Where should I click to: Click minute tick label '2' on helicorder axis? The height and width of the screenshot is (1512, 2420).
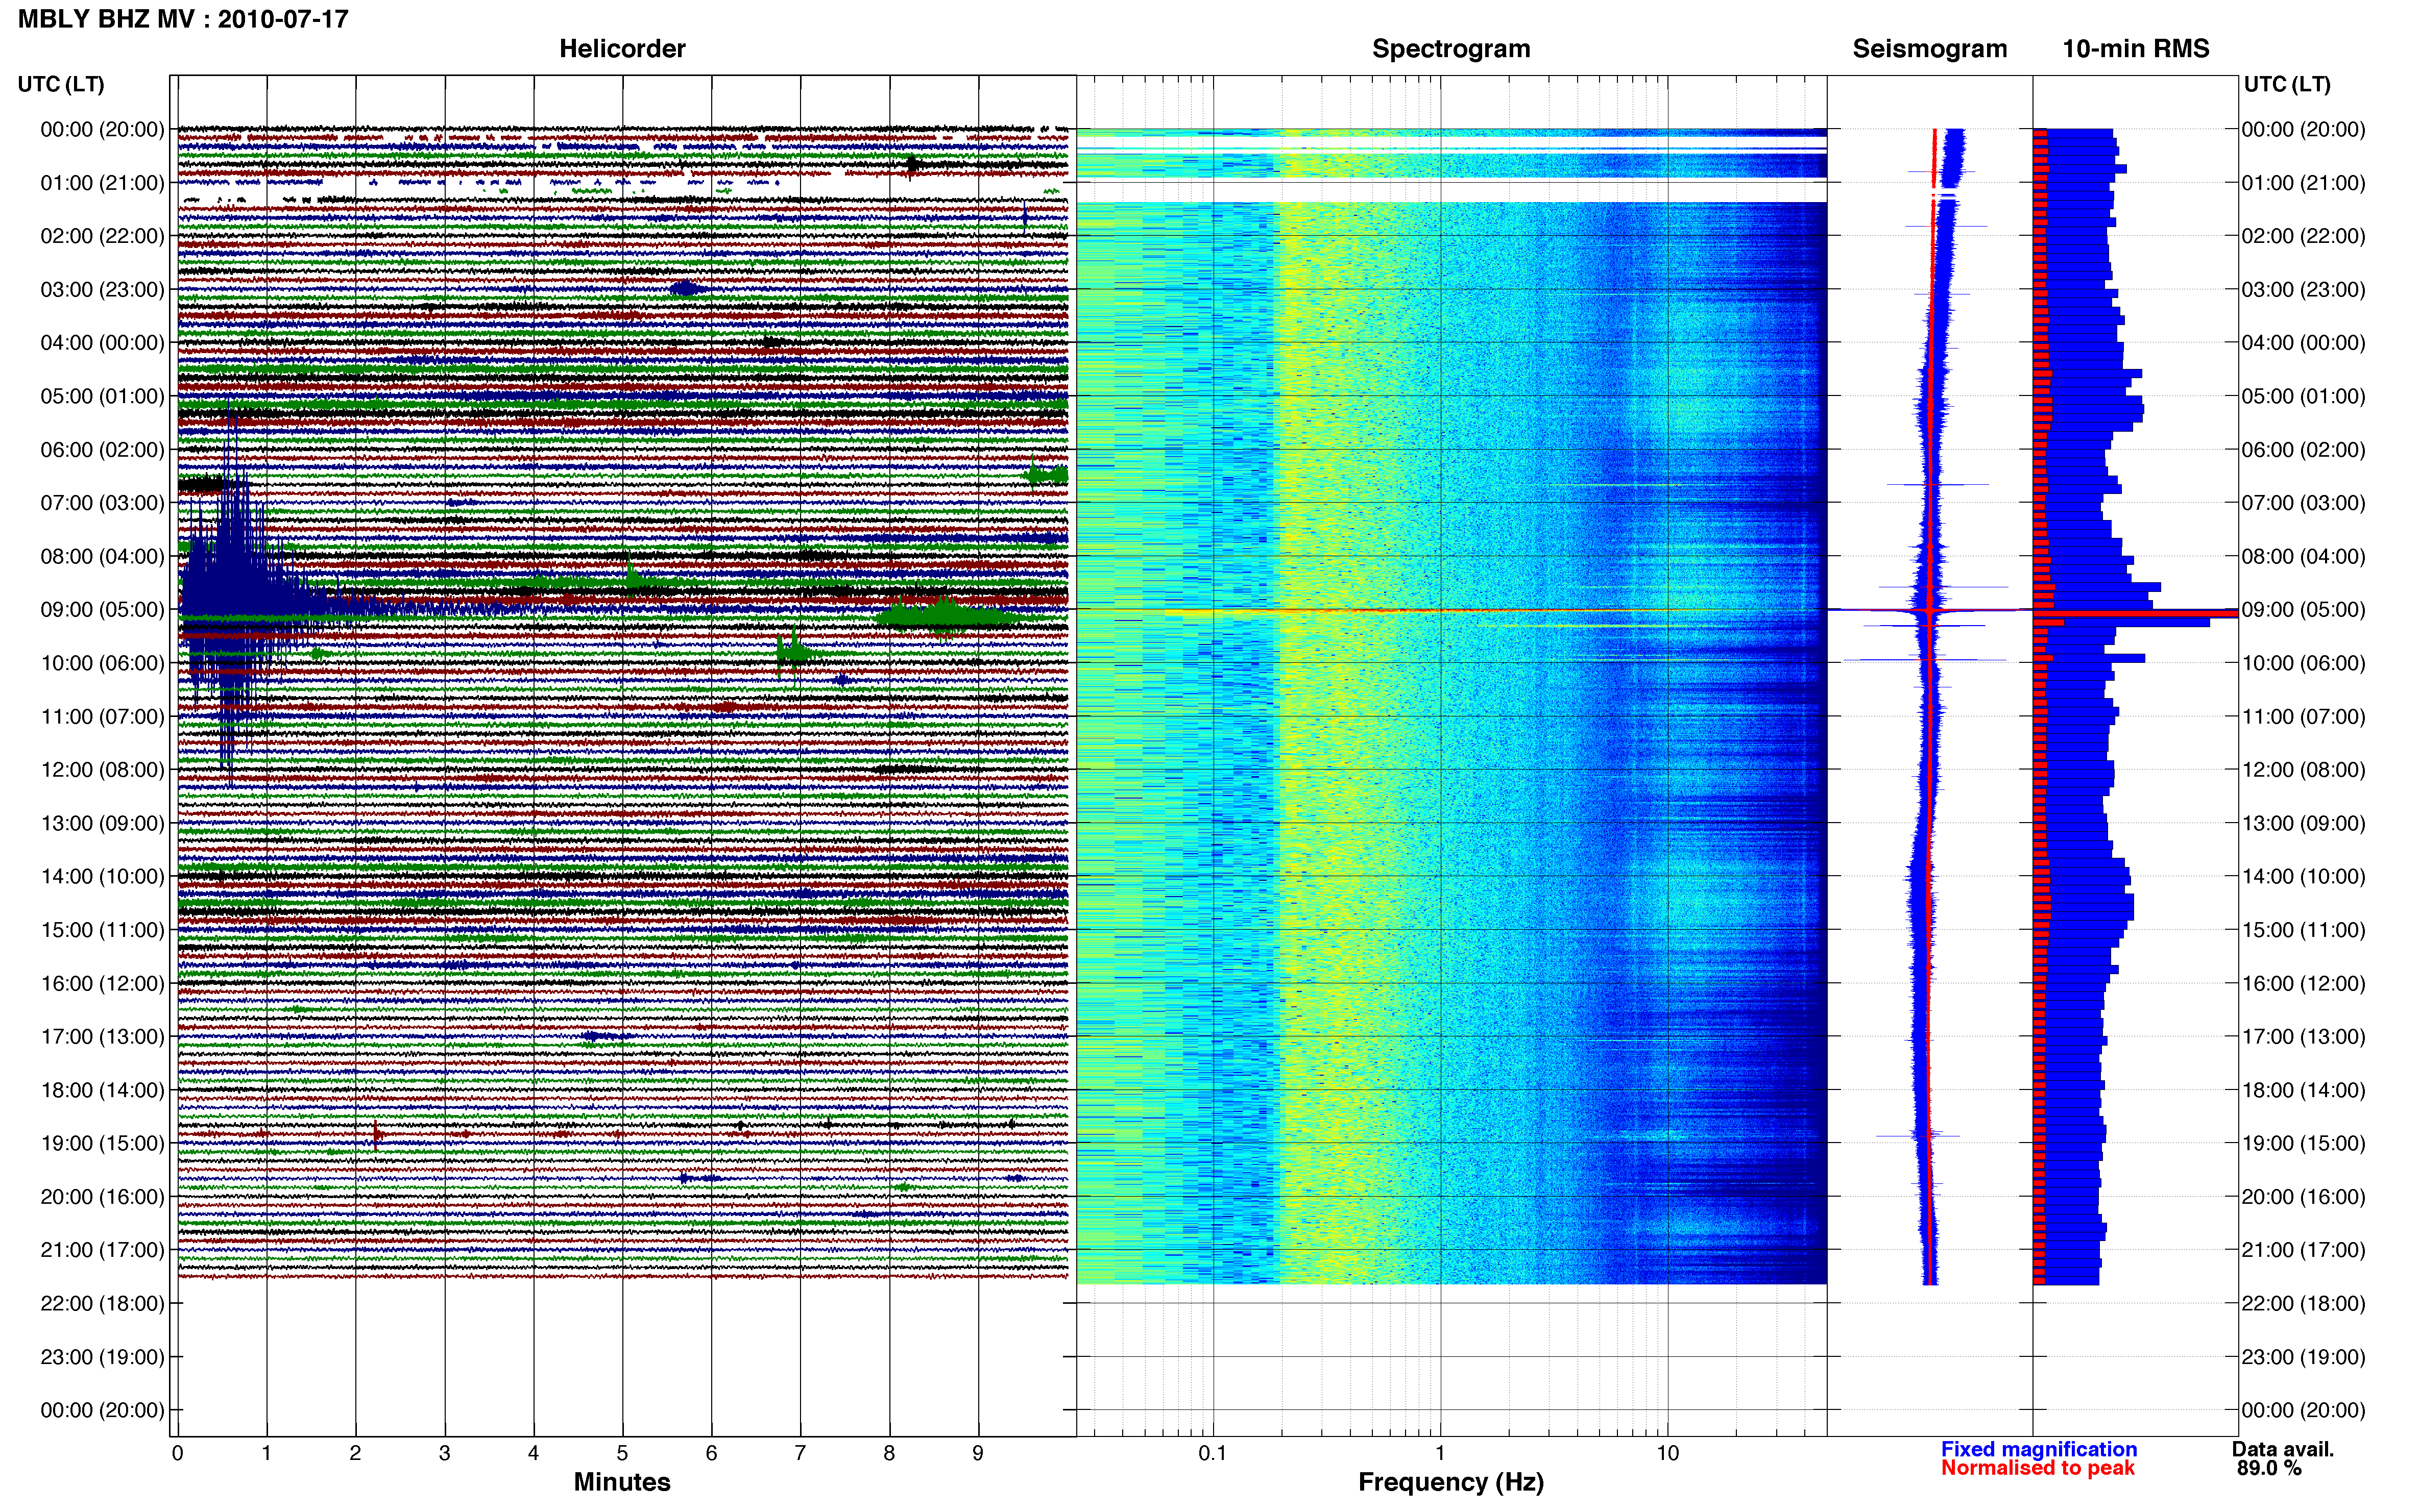point(355,1453)
